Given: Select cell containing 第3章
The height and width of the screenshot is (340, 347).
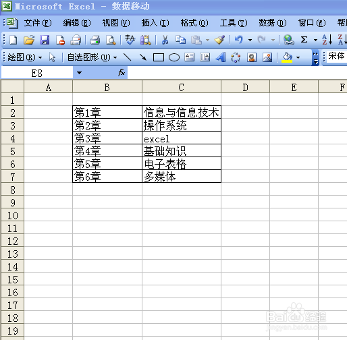Looking at the screenshot, I should (x=107, y=138).
